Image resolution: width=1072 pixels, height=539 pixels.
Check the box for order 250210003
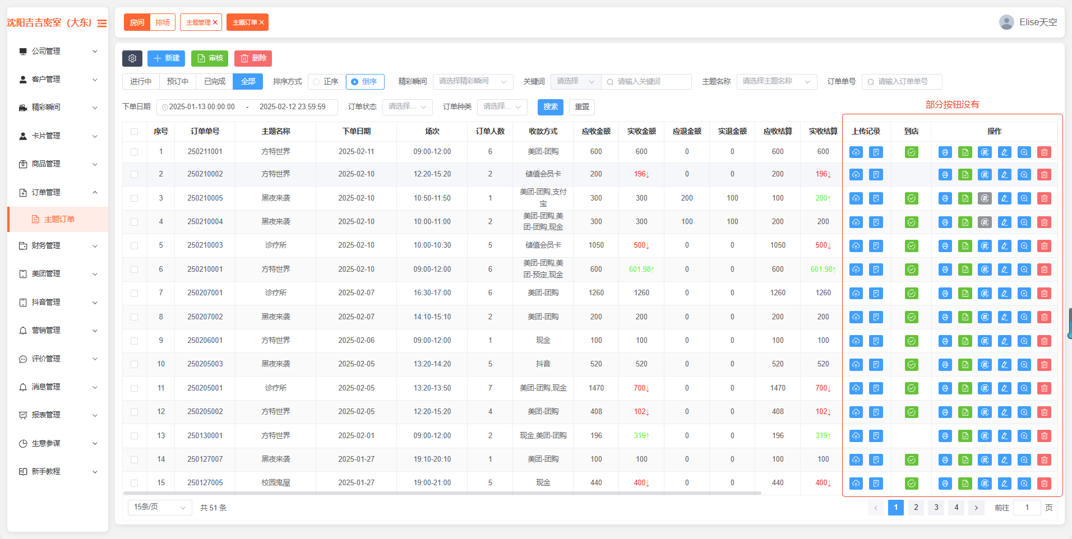click(134, 245)
